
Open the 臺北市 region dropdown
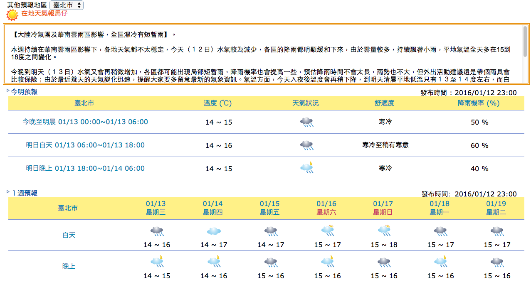pos(67,5)
